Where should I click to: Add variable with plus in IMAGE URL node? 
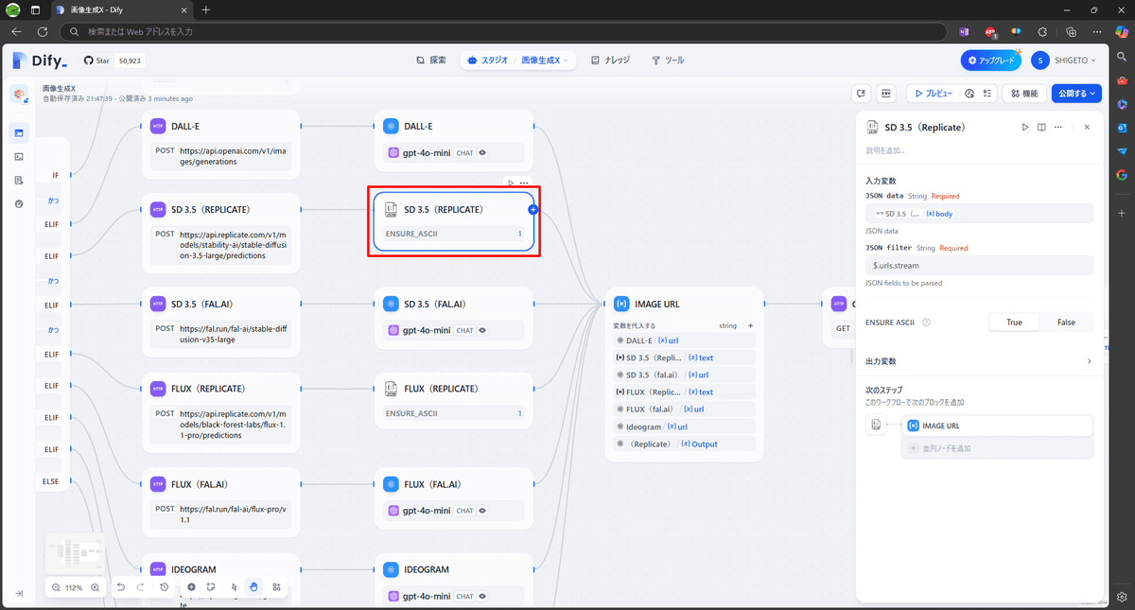point(751,325)
